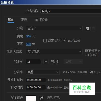Select the background color eyedropper
This screenshot has width=101, height=101.
41,98
